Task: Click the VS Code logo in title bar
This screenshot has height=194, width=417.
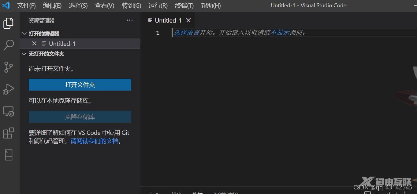Action: point(6,5)
